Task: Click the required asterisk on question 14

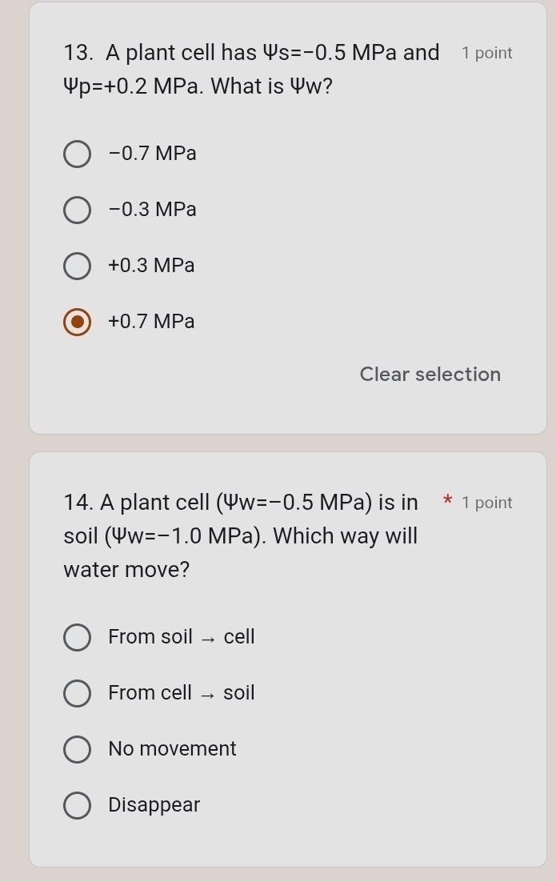Action: (449, 502)
